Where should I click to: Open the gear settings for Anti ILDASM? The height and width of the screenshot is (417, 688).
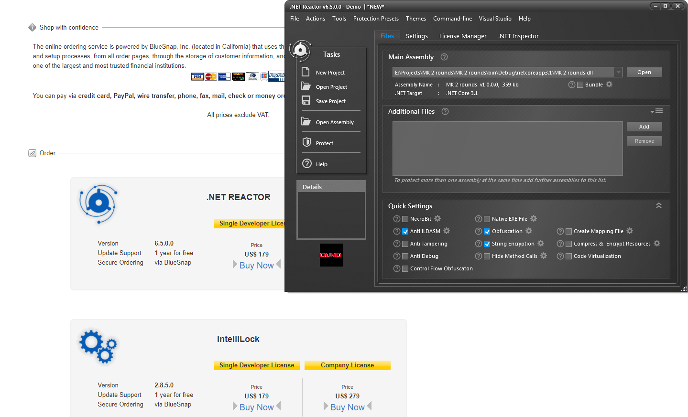447,231
